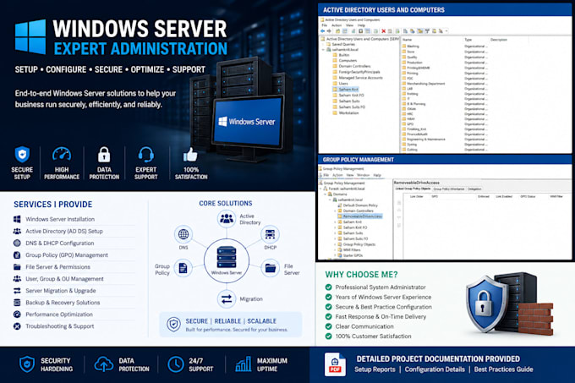Select Linked Group Policy Objects tab

click(413, 189)
